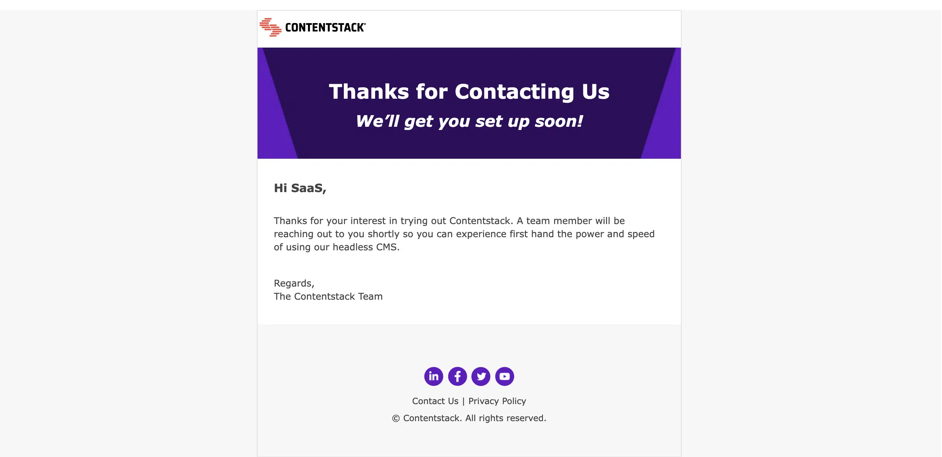This screenshot has height=457, width=942.
Task: Click the copyright © symbol in footer
Action: [396, 418]
